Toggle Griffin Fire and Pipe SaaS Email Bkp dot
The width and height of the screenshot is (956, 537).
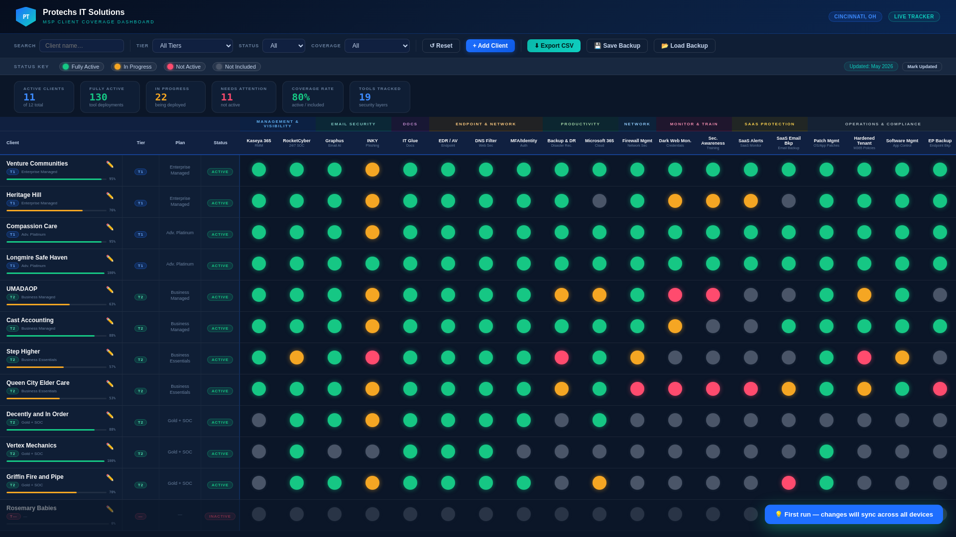click(x=789, y=483)
